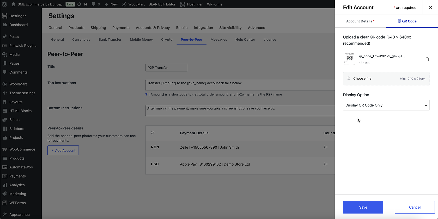Viewport: 438px width, 219px height.
Task: Expand the Hostinger admin bar menu
Action: 191,4
